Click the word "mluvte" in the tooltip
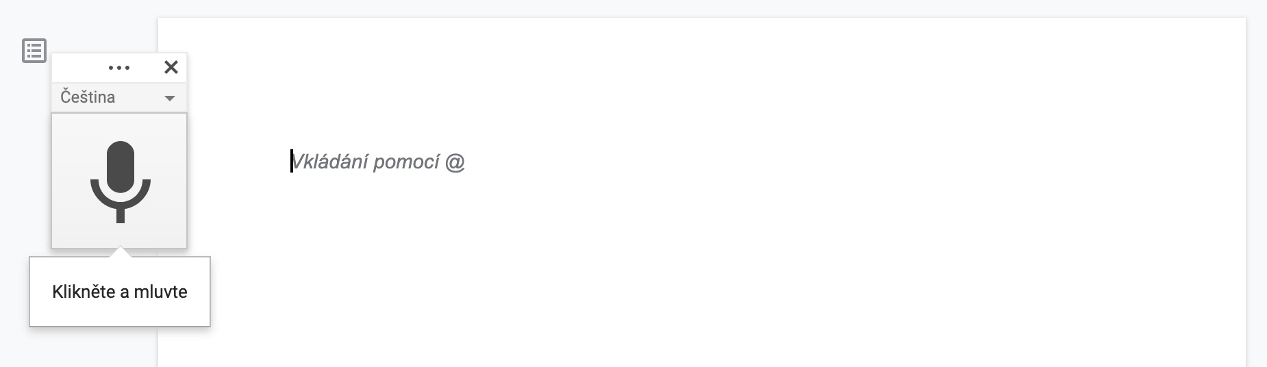Image resolution: width=1267 pixels, height=367 pixels. tap(160, 292)
